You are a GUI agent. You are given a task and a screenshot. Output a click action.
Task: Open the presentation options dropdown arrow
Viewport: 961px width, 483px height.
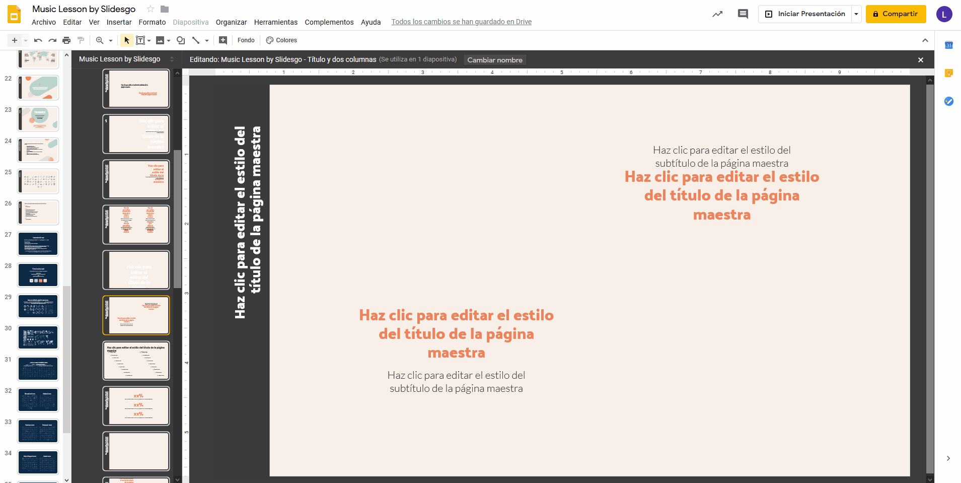click(x=856, y=14)
